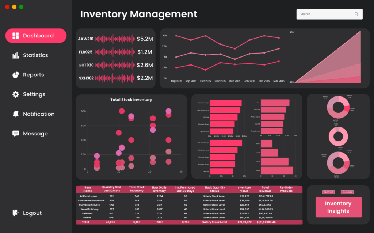Screen dimensions: 374x233
Task: Open Reports via the pie-chart icon
Action: [15, 75]
